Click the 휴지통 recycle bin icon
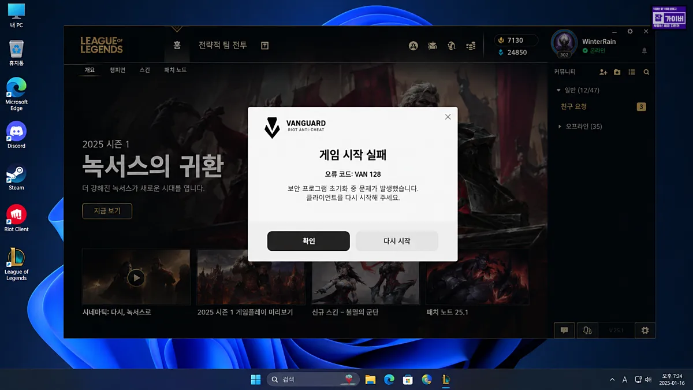 (16, 53)
